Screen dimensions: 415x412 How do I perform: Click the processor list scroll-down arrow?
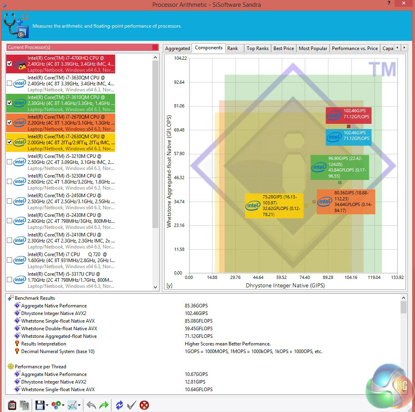[x=155, y=287]
